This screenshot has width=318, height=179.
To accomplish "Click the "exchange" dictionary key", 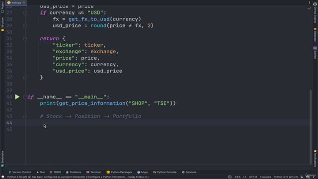I will pyautogui.click(x=69, y=52).
